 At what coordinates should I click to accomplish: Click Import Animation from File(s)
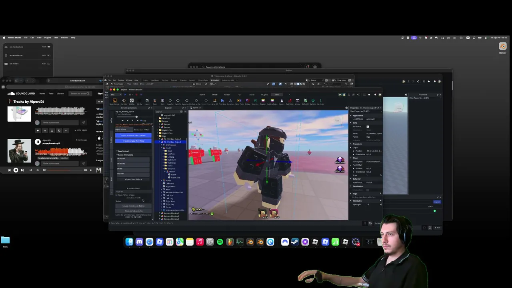click(133, 141)
